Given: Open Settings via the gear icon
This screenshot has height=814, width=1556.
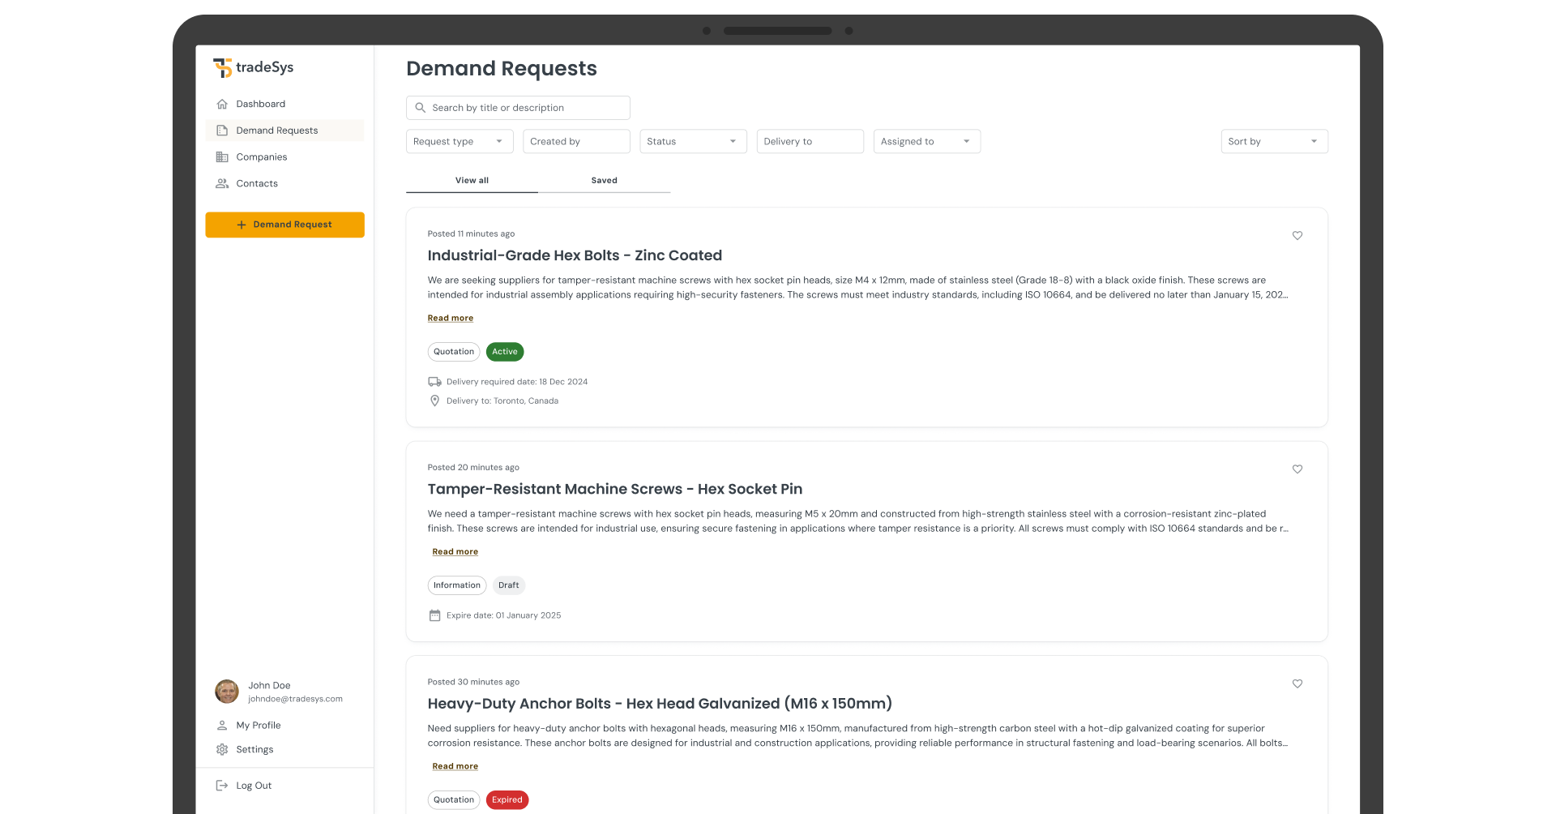Looking at the screenshot, I should pyautogui.click(x=222, y=750).
